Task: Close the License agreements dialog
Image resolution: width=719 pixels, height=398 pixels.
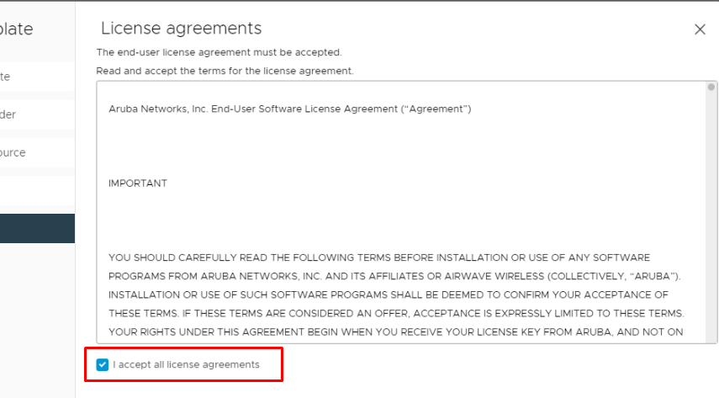Action: pyautogui.click(x=700, y=29)
